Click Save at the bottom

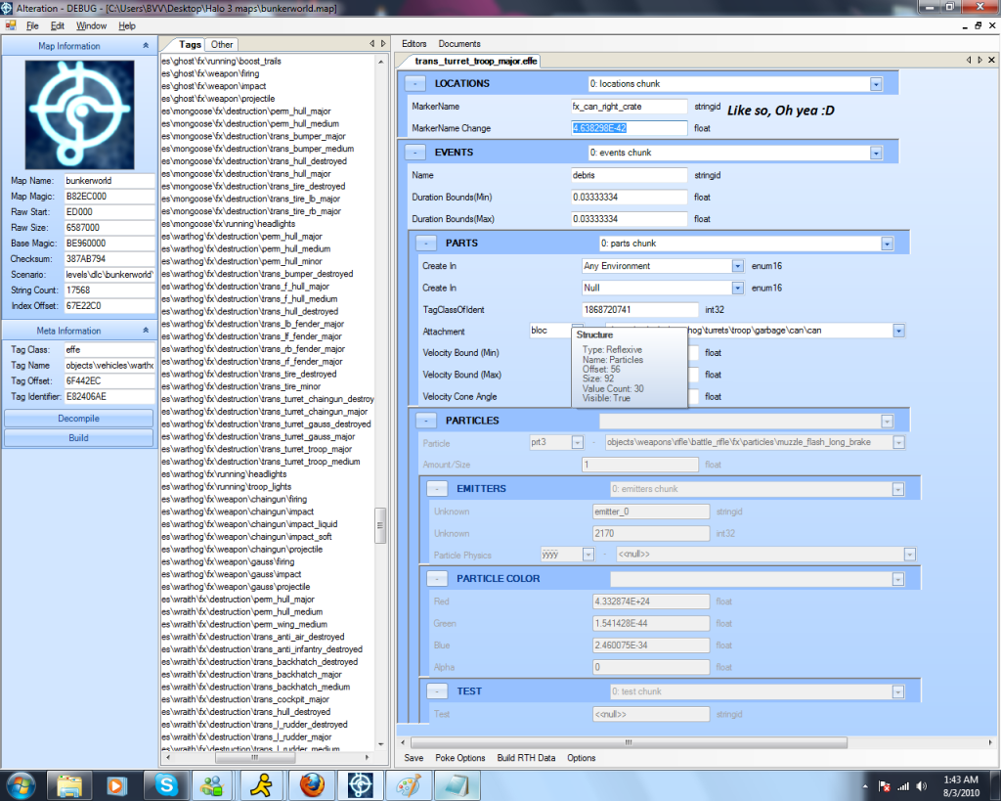pos(413,758)
